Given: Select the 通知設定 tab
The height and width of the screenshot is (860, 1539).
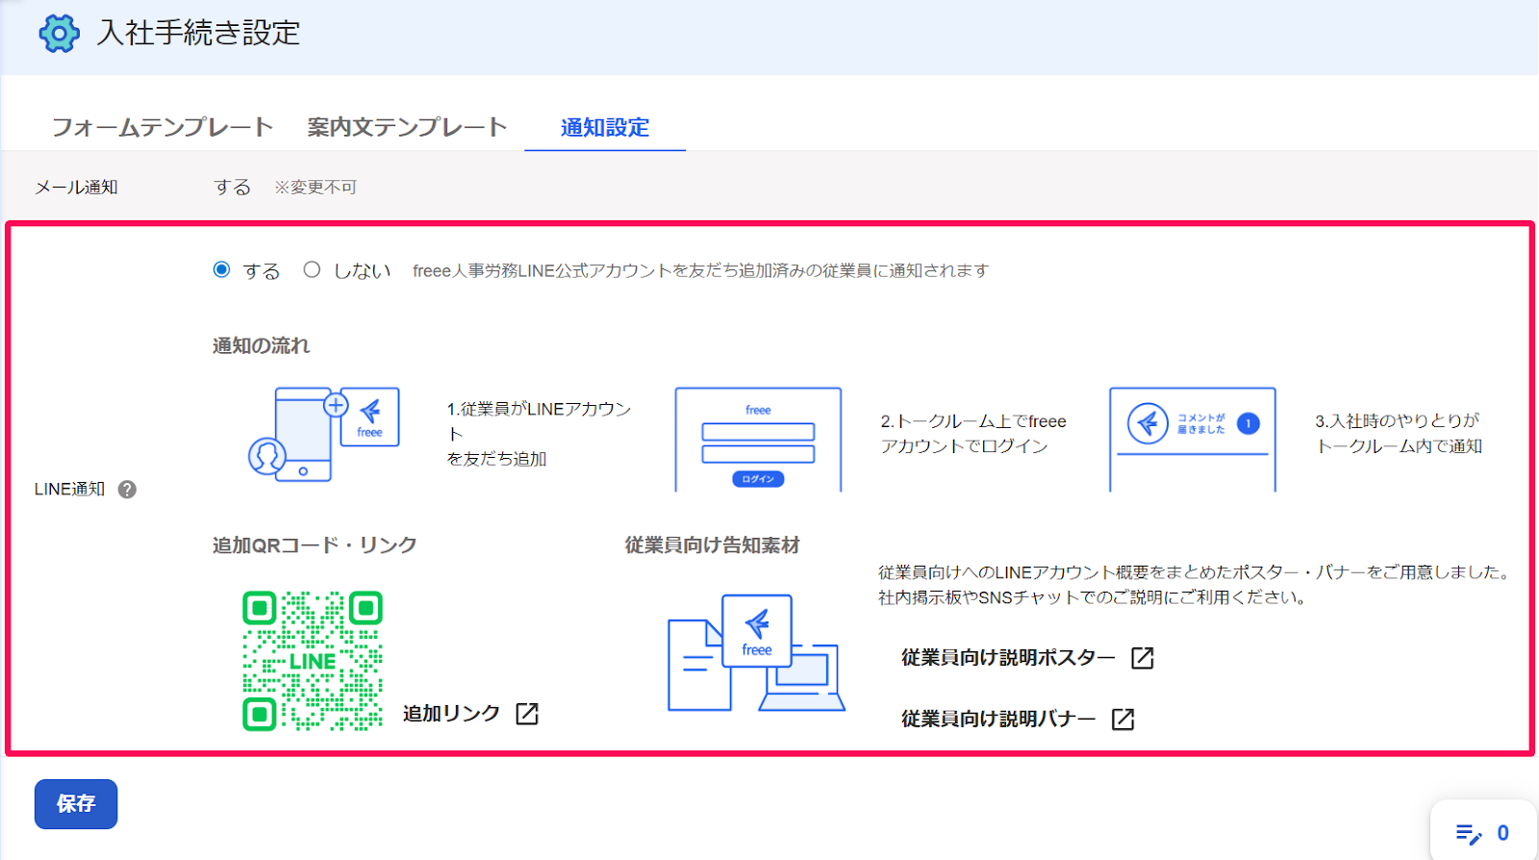Looking at the screenshot, I should pyautogui.click(x=605, y=127).
